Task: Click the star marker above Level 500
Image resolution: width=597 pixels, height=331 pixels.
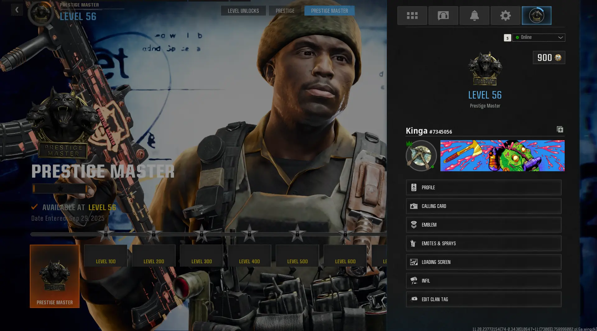Action: tap(297, 233)
